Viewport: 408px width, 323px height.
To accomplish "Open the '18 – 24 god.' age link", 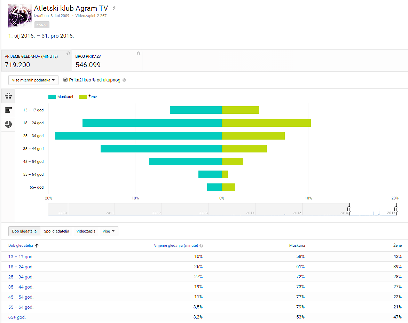I will tap(21, 267).
